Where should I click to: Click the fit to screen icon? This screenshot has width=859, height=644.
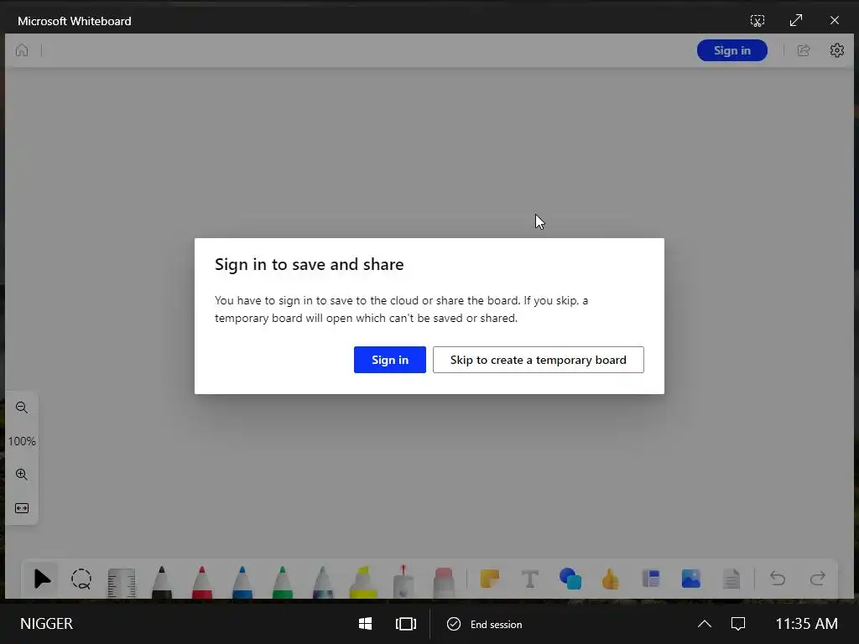pyautogui.click(x=22, y=508)
